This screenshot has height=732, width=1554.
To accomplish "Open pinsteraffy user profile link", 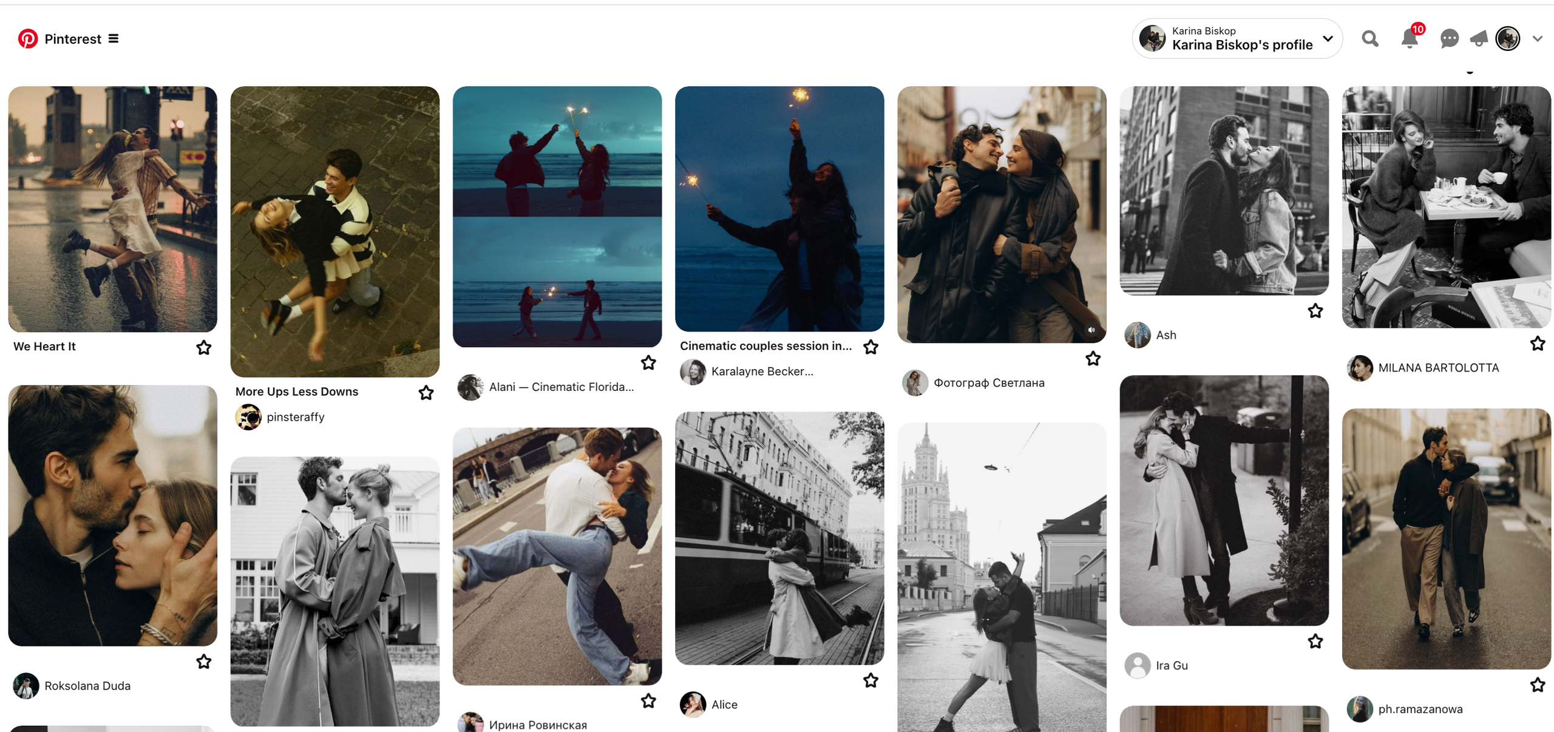I will coord(295,417).
